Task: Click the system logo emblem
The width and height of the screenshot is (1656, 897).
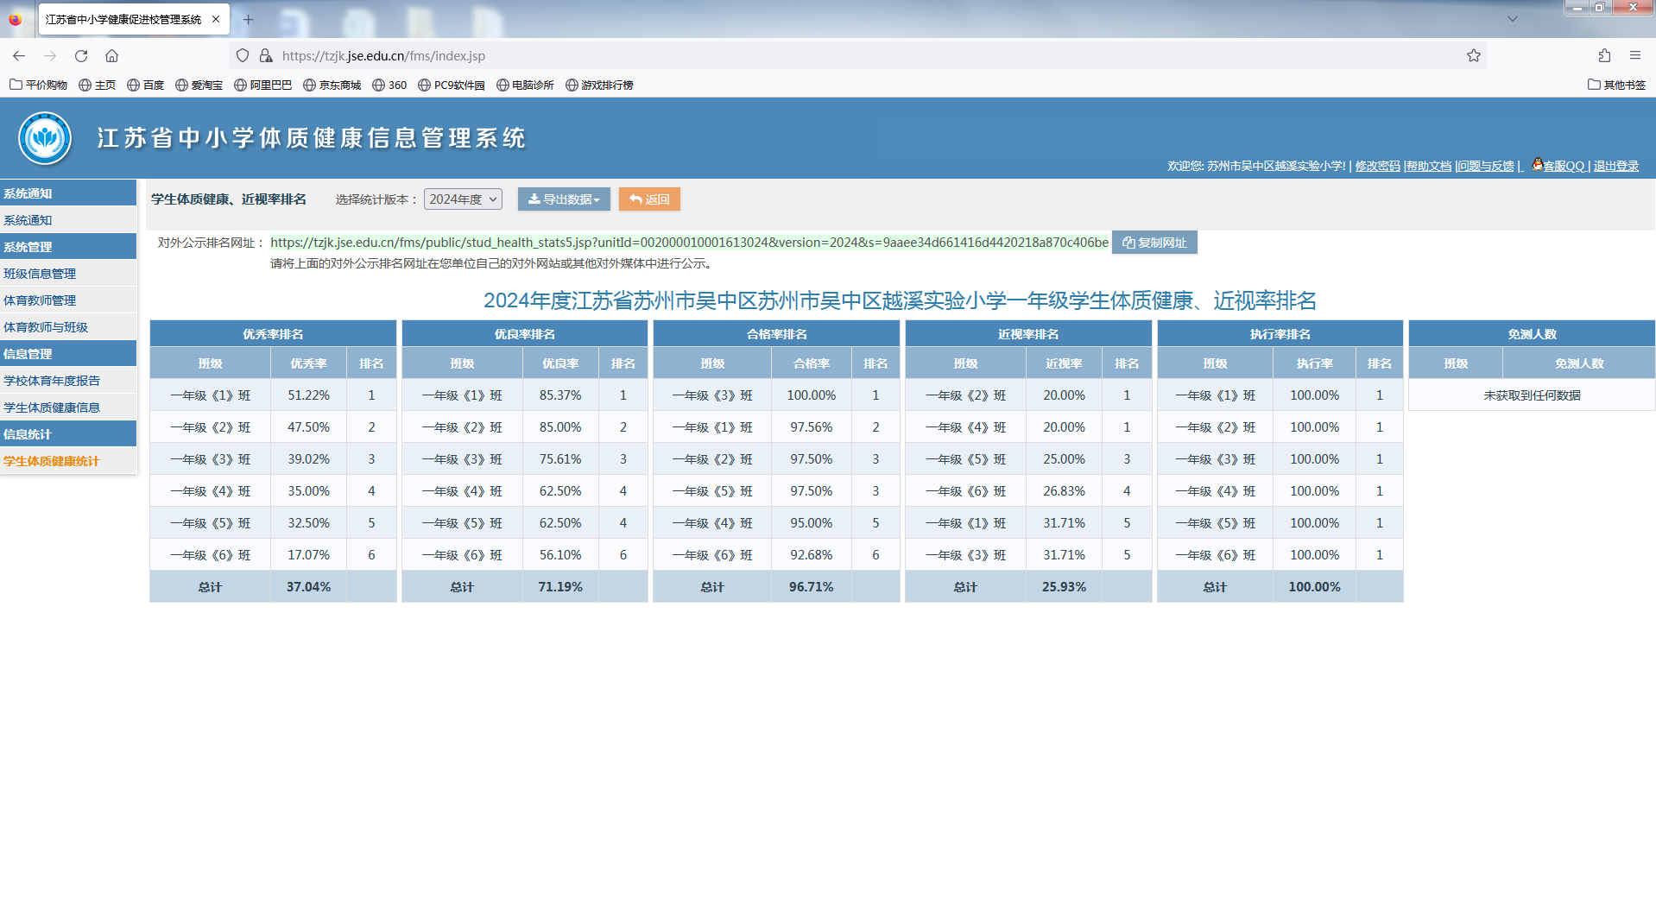Action: 45,138
